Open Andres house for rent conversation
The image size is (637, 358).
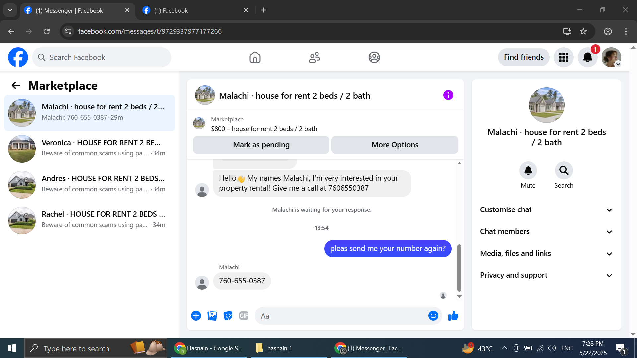(90, 184)
